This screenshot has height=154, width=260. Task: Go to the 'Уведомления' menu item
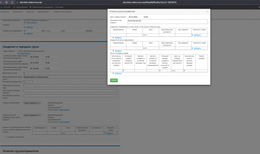pyautogui.click(x=43, y=12)
